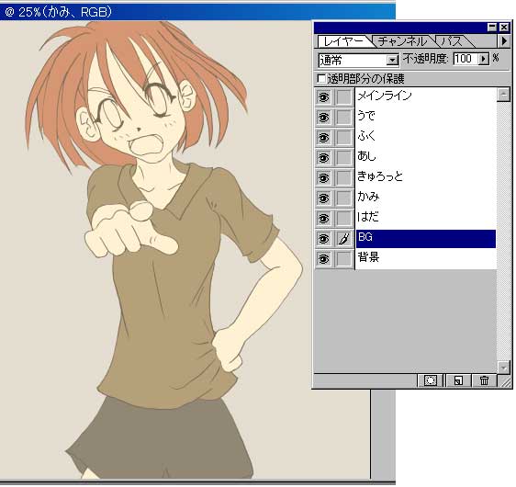Switch to the チャンネル tab
The width and height of the screenshot is (516, 487).
[x=402, y=41]
